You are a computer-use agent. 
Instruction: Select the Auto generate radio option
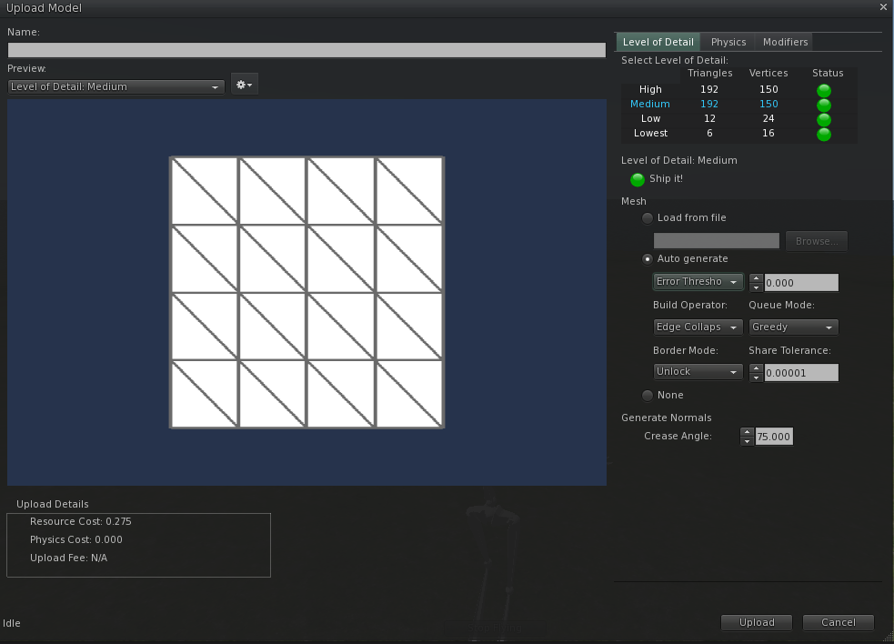coord(648,259)
